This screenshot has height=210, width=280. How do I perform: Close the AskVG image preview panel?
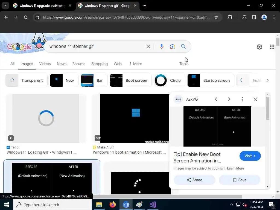pos(255,99)
